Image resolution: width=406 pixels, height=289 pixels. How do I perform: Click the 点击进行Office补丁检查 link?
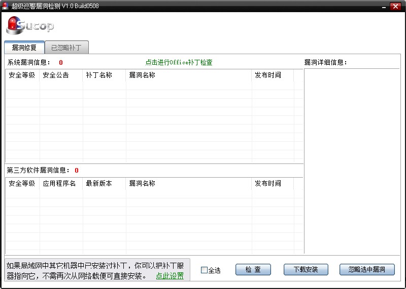(x=179, y=63)
